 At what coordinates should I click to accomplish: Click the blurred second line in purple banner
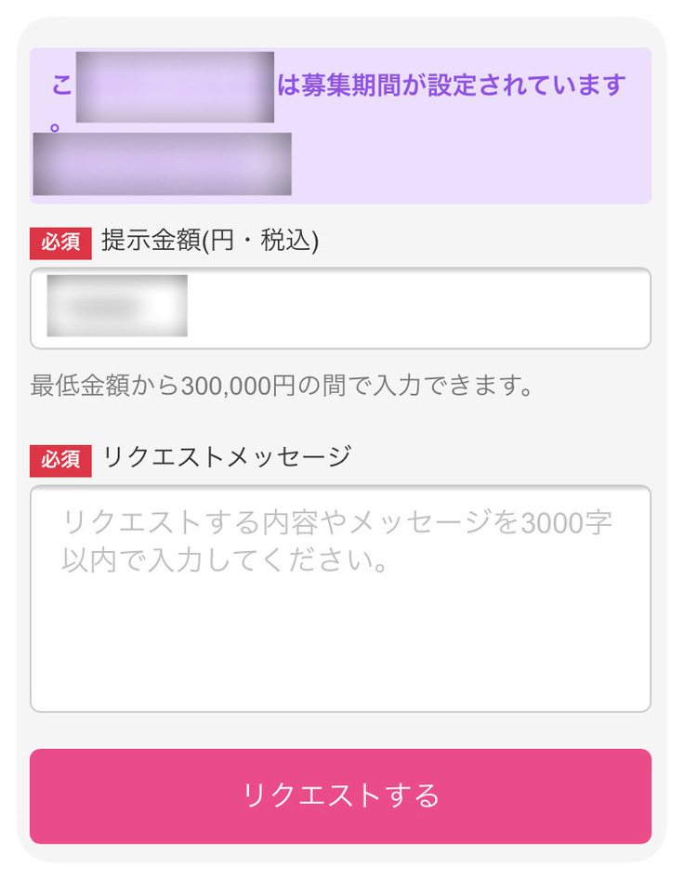[162, 164]
